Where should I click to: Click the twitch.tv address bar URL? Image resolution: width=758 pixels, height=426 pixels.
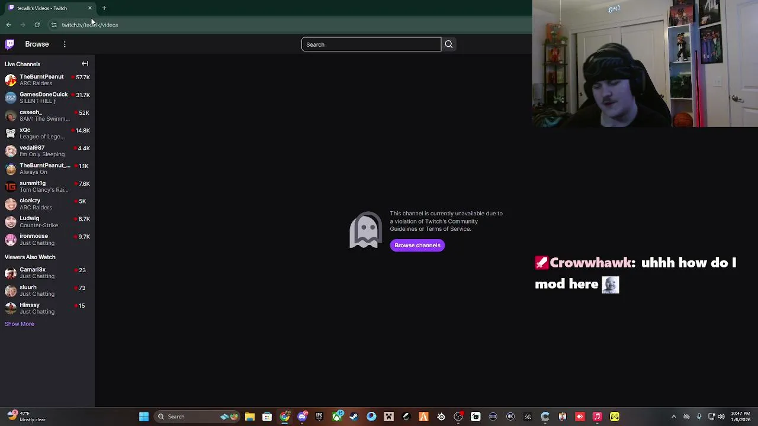pyautogui.click(x=90, y=25)
